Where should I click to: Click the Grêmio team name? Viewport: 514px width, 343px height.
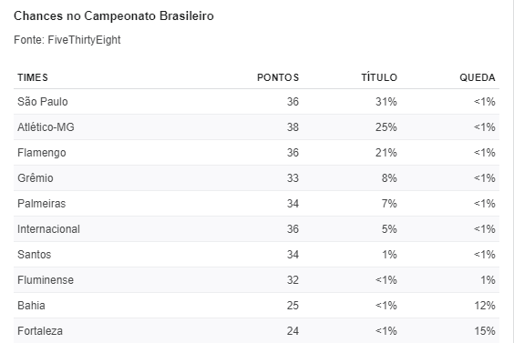click(36, 178)
